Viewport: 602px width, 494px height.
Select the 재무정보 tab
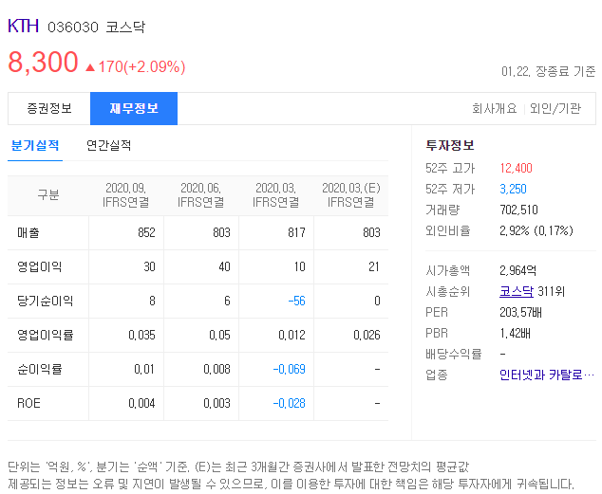(x=134, y=108)
